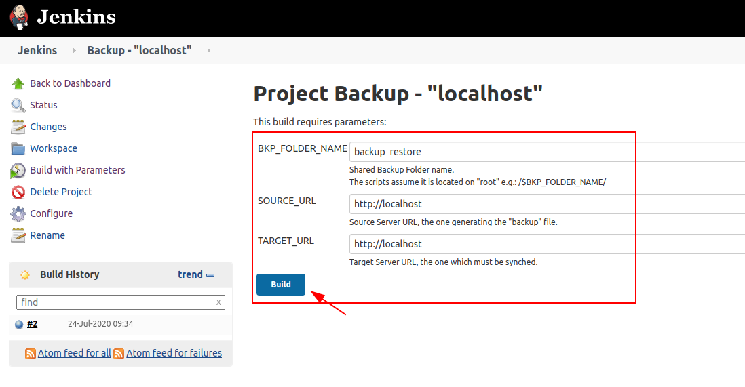Click the Jenkins butler logo icon
The width and height of the screenshot is (745, 387).
(x=20, y=17)
